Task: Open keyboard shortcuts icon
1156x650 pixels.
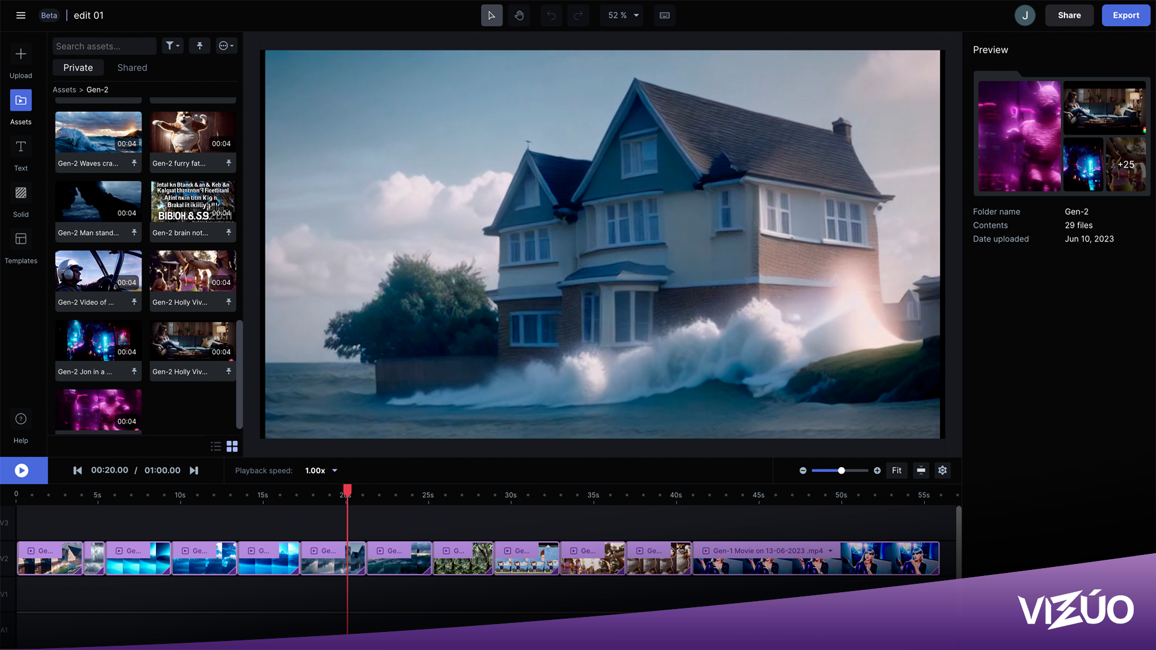Action: point(665,16)
